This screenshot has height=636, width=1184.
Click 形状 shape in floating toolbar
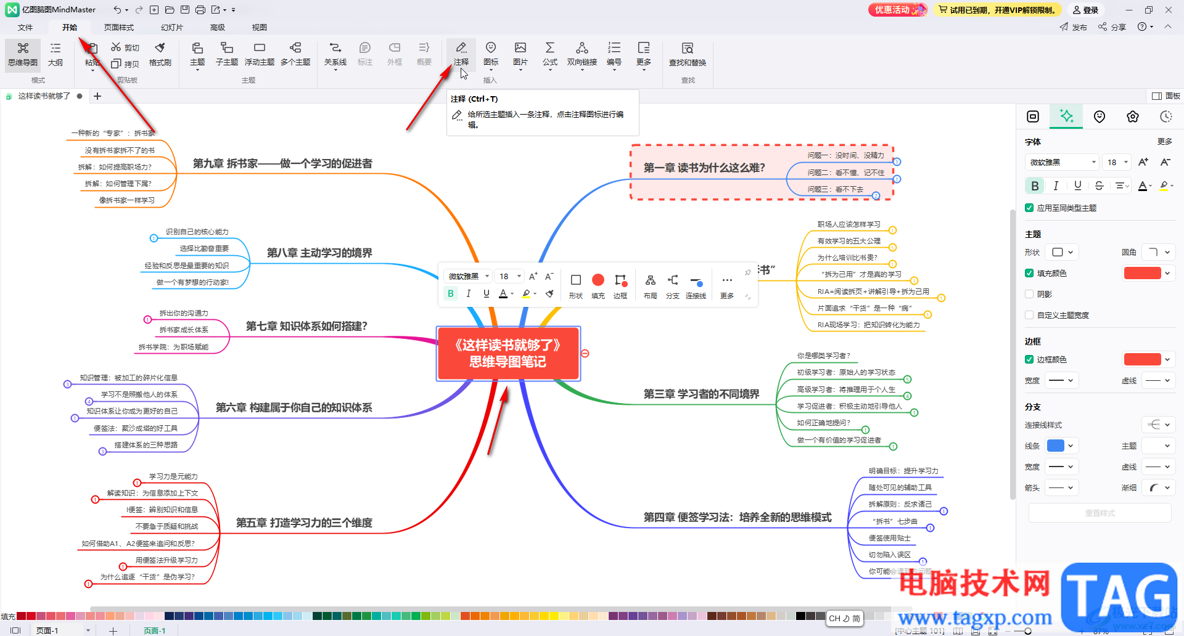pyautogui.click(x=576, y=286)
